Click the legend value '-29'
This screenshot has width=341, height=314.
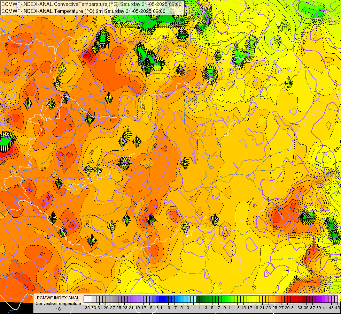coord(105,308)
